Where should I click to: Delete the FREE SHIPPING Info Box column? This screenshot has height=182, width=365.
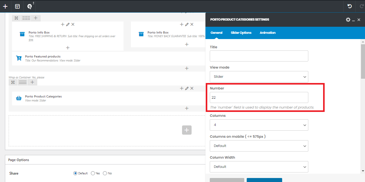(73, 24)
